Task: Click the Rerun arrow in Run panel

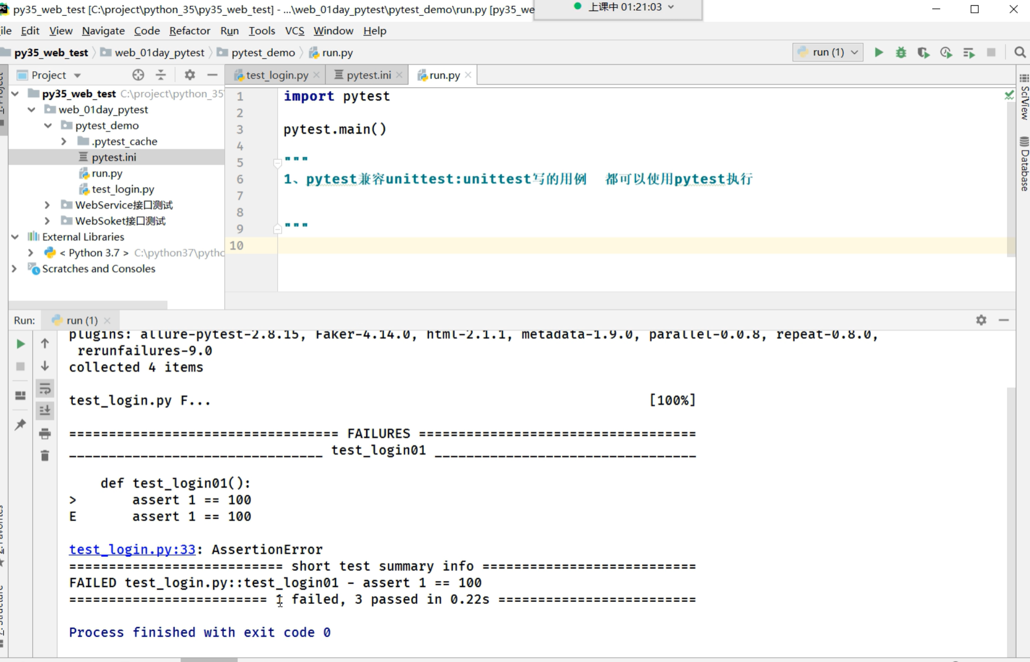Action: (21, 344)
